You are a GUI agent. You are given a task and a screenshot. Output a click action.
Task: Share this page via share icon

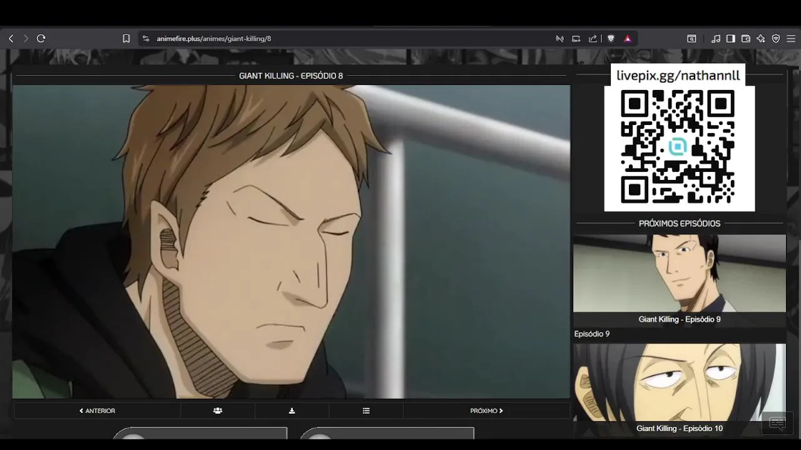pos(593,39)
